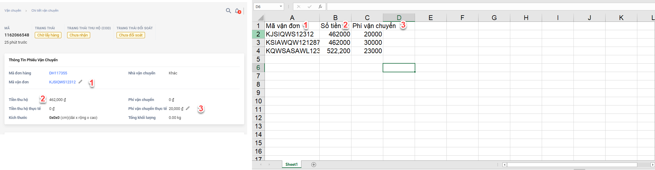The height and width of the screenshot is (170, 655).
Task: Click the search magnifier icon
Action: 228,11
